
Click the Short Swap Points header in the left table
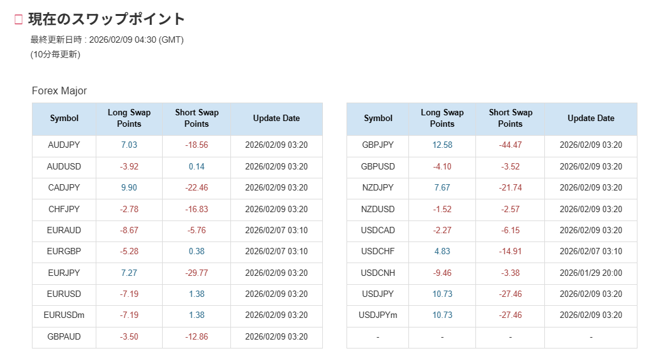[197, 119]
